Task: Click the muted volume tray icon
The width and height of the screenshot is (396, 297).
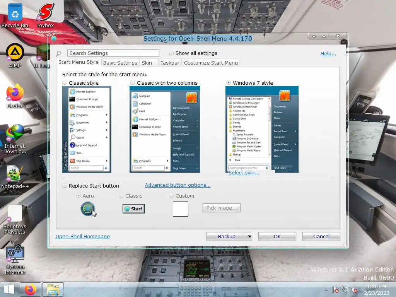Action: coord(354,290)
